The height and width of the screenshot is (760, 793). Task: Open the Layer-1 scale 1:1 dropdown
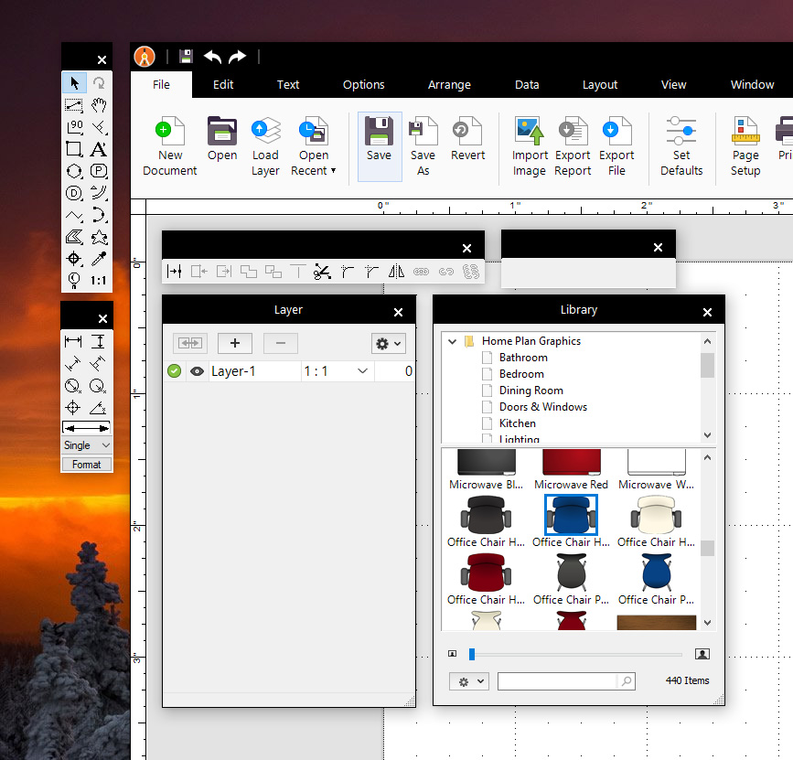pos(362,371)
